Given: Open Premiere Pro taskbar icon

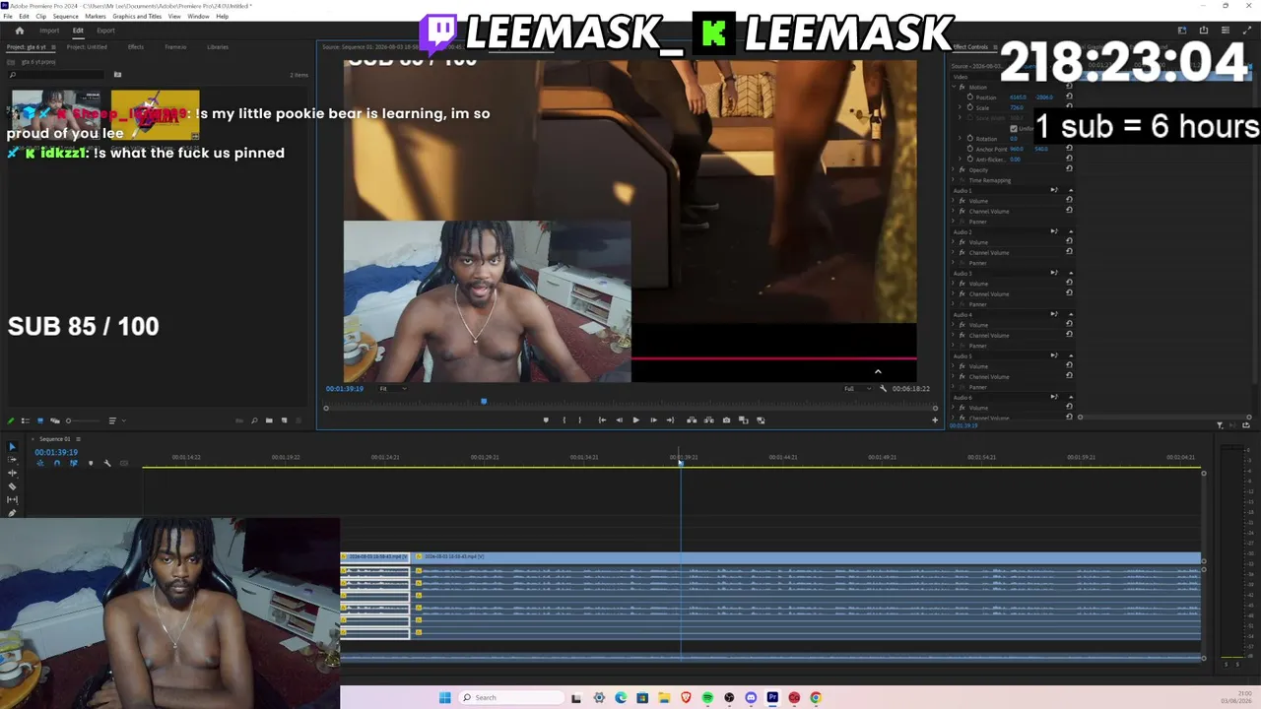Looking at the screenshot, I should pyautogui.click(x=772, y=697).
